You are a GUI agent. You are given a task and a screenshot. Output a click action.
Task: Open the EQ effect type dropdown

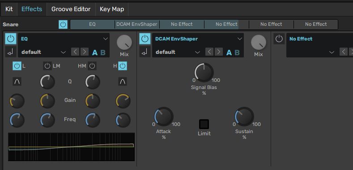coord(64,39)
